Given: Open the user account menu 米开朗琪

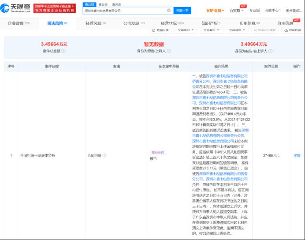Looking at the screenshot, I should coord(293,10).
